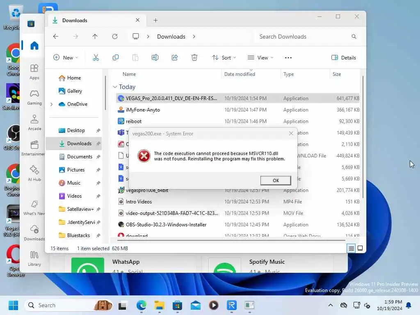The image size is (420, 315).
Task: Open Arcade in Microsoft Store sidebar
Action: 34,123
